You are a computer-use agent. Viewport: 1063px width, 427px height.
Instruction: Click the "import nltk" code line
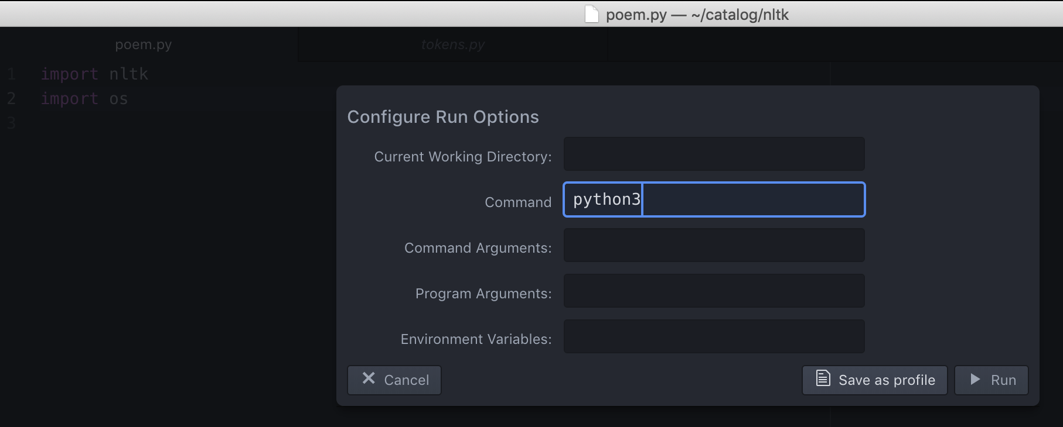coord(94,74)
